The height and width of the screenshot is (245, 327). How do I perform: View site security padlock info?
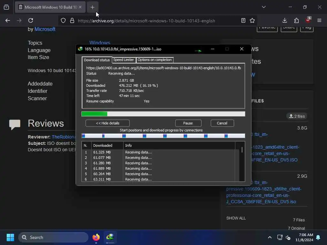72,20
